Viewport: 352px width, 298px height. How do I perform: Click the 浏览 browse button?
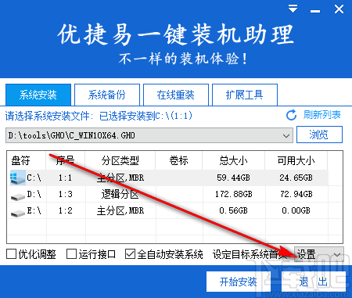pyautogui.click(x=319, y=135)
